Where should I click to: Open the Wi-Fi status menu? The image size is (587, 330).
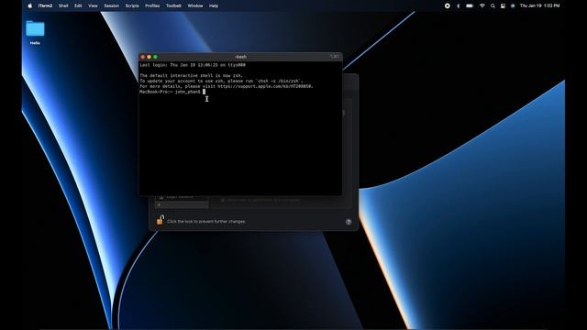coord(482,5)
